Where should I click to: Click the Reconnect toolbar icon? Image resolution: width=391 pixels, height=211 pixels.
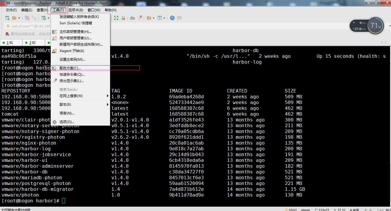(x=27, y=18)
